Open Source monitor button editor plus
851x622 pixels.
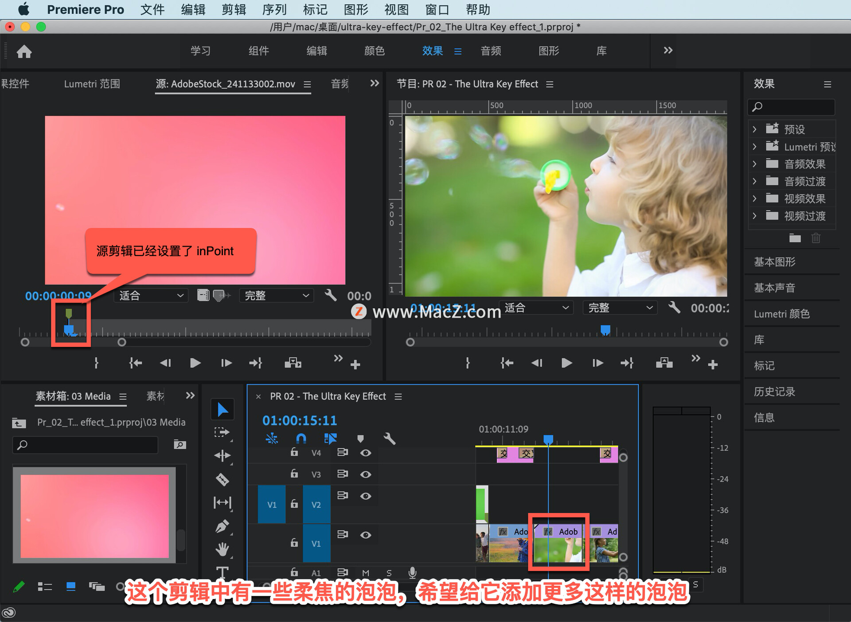[x=355, y=365]
